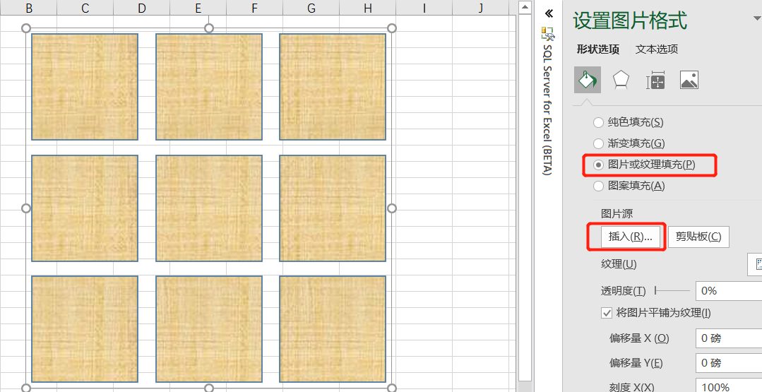Open the Picture icon tab
The height and width of the screenshot is (392, 762).
(x=689, y=80)
